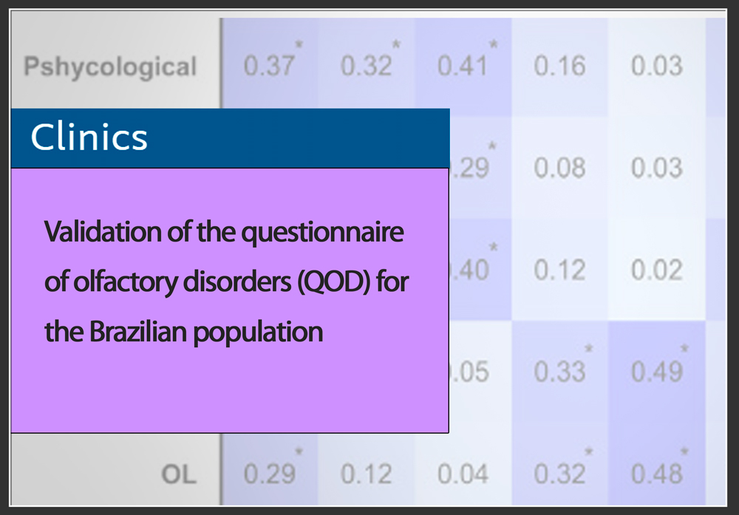Click the blue Clinics header bar

pos(229,138)
